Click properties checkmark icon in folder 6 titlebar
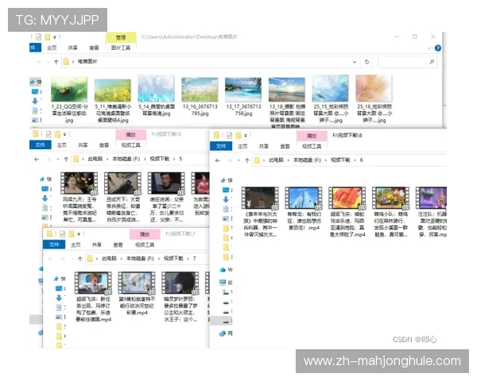This screenshot has height=381, width=477. point(230,135)
